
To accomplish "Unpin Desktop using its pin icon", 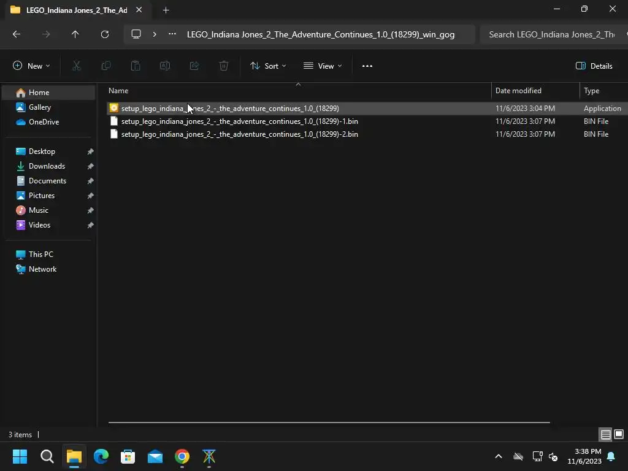I will pyautogui.click(x=91, y=151).
